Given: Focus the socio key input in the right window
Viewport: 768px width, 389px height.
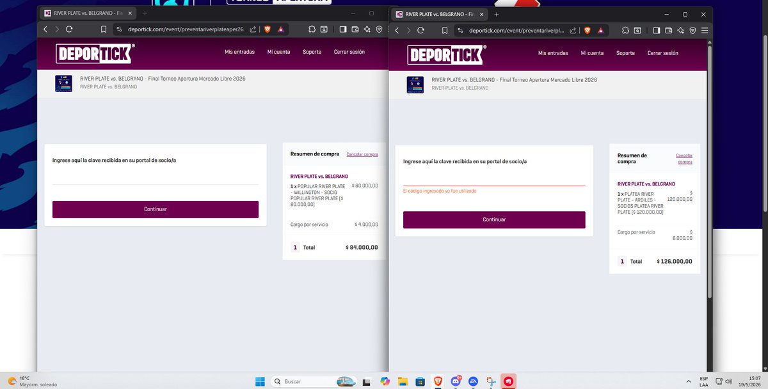Looking at the screenshot, I should [x=494, y=179].
